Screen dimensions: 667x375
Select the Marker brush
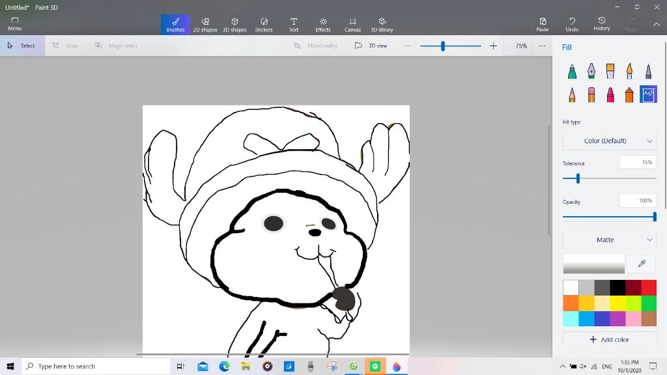(x=572, y=71)
